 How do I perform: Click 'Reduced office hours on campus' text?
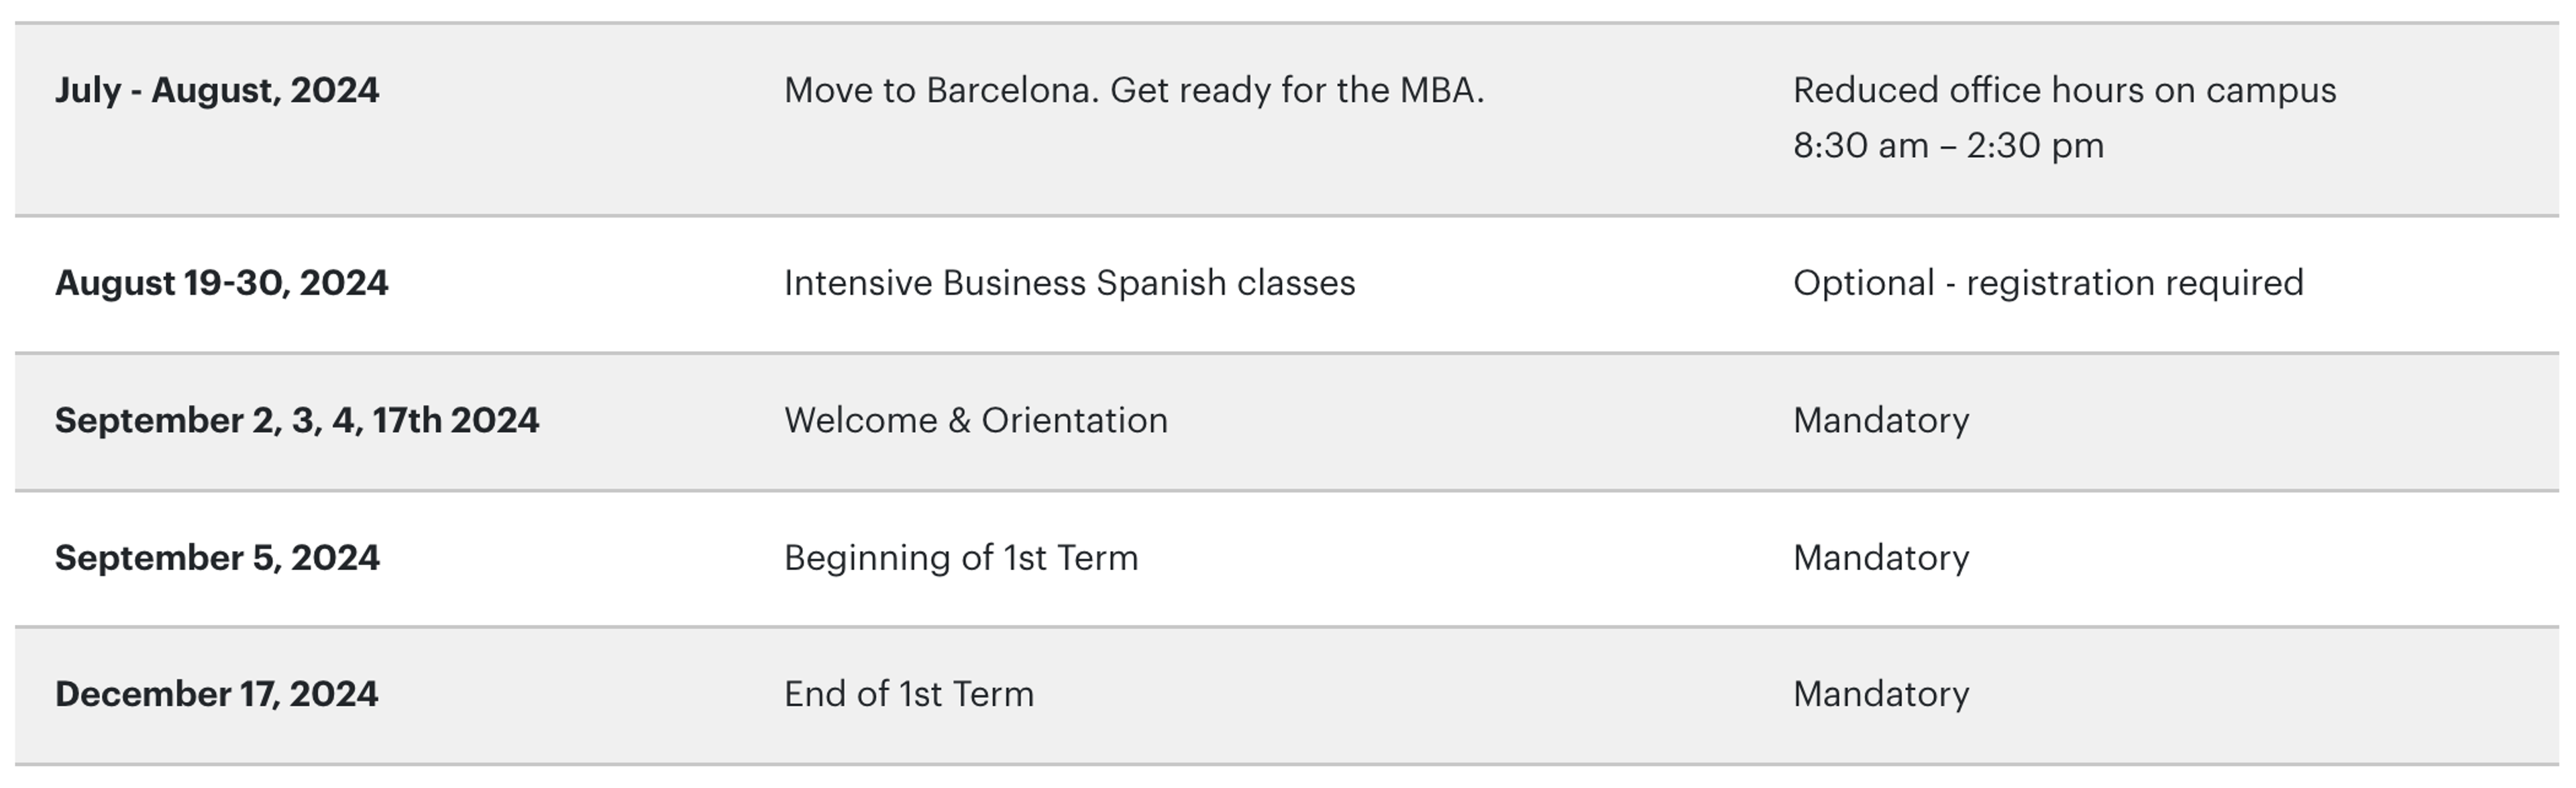[x=2064, y=91]
